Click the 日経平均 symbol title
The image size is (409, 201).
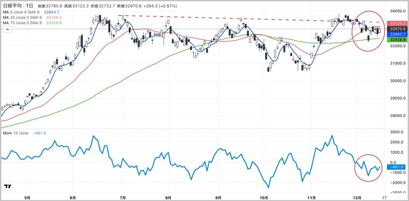[12, 6]
